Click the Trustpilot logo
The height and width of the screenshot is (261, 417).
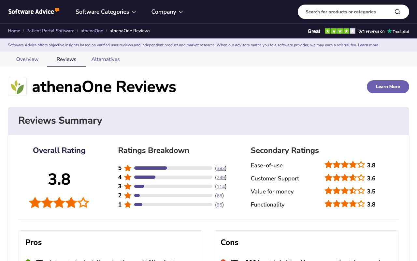coord(398,31)
